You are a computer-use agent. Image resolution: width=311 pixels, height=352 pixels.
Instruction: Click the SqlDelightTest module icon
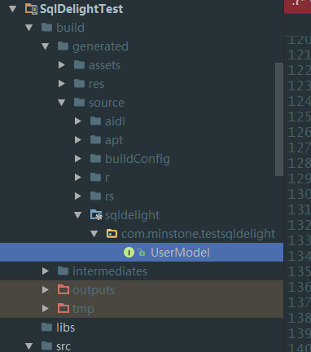point(31,9)
